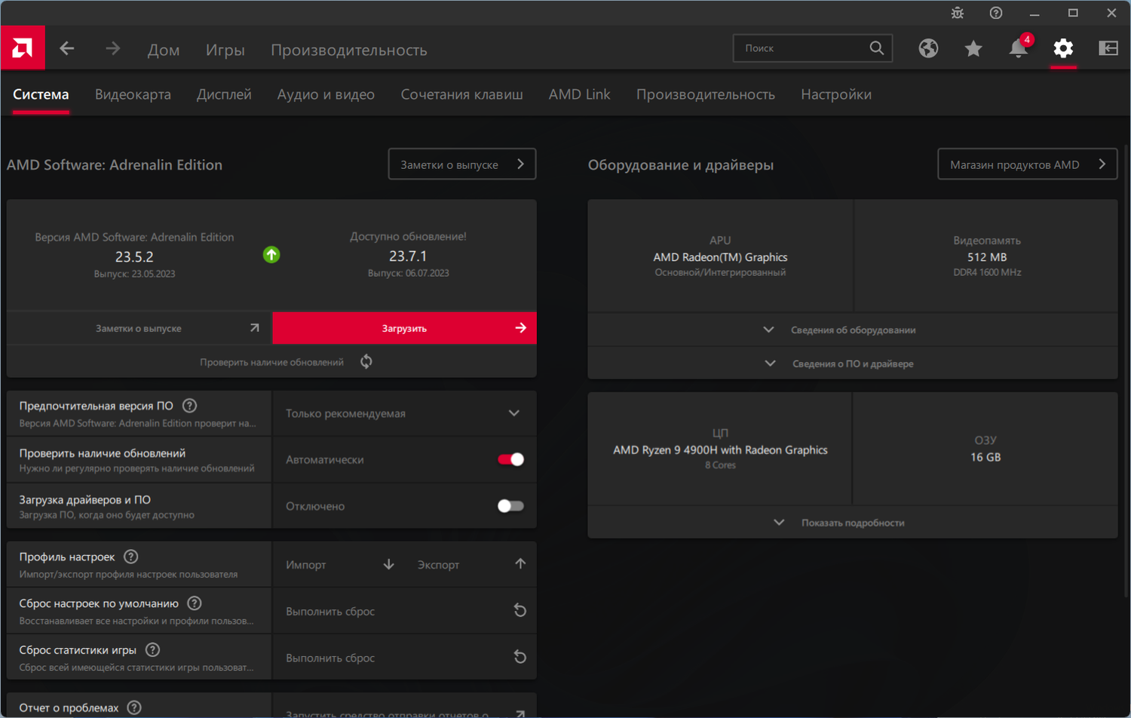Go to Дом in top navigation
The image size is (1131, 718).
pos(164,50)
